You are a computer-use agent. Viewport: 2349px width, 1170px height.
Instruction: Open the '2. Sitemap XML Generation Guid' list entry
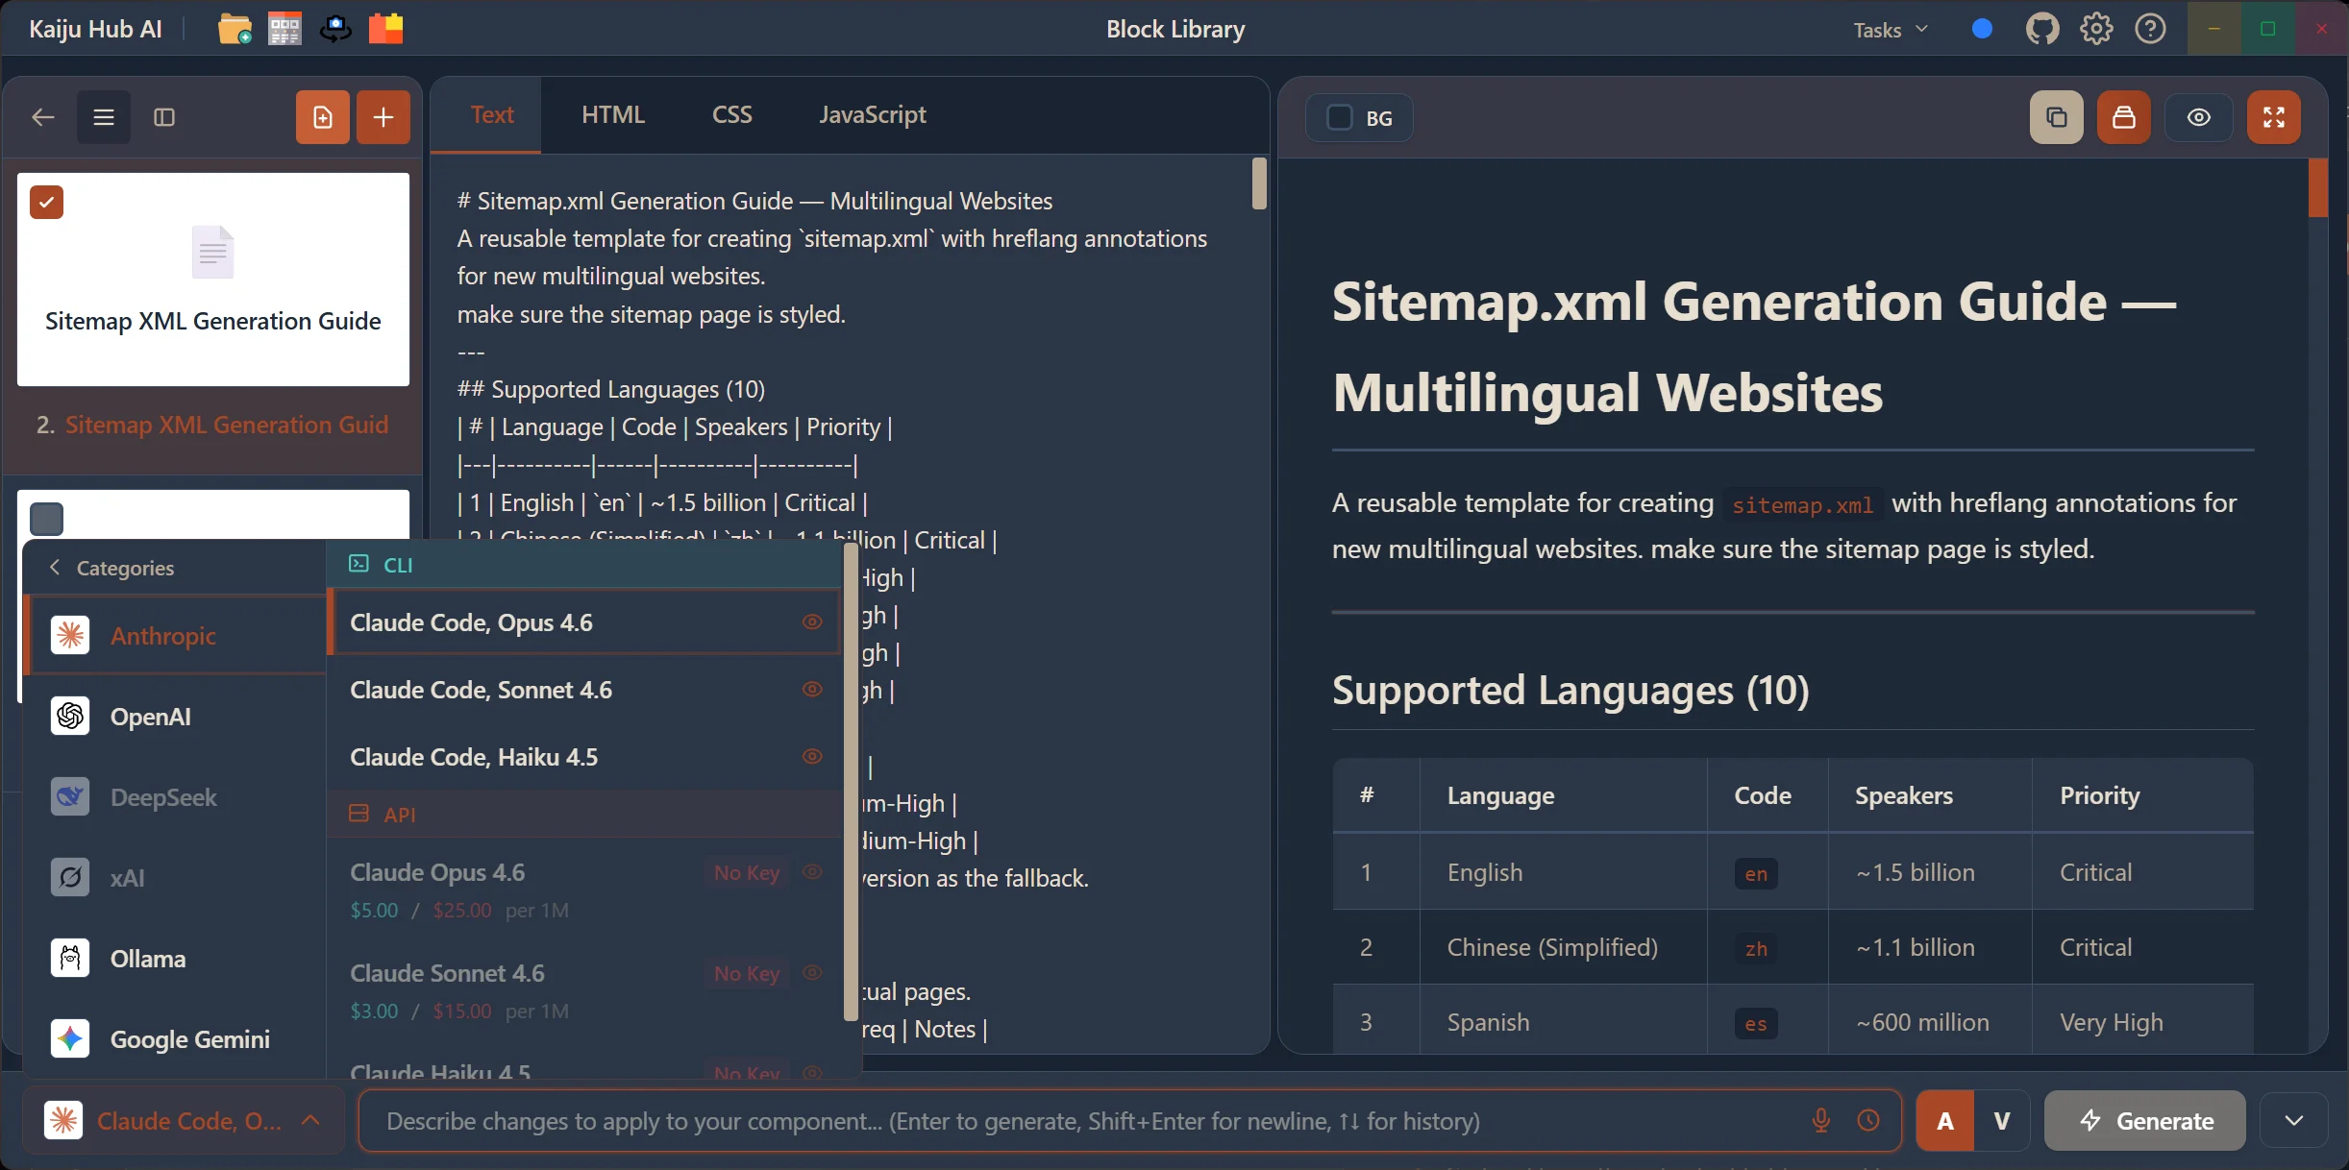[212, 425]
